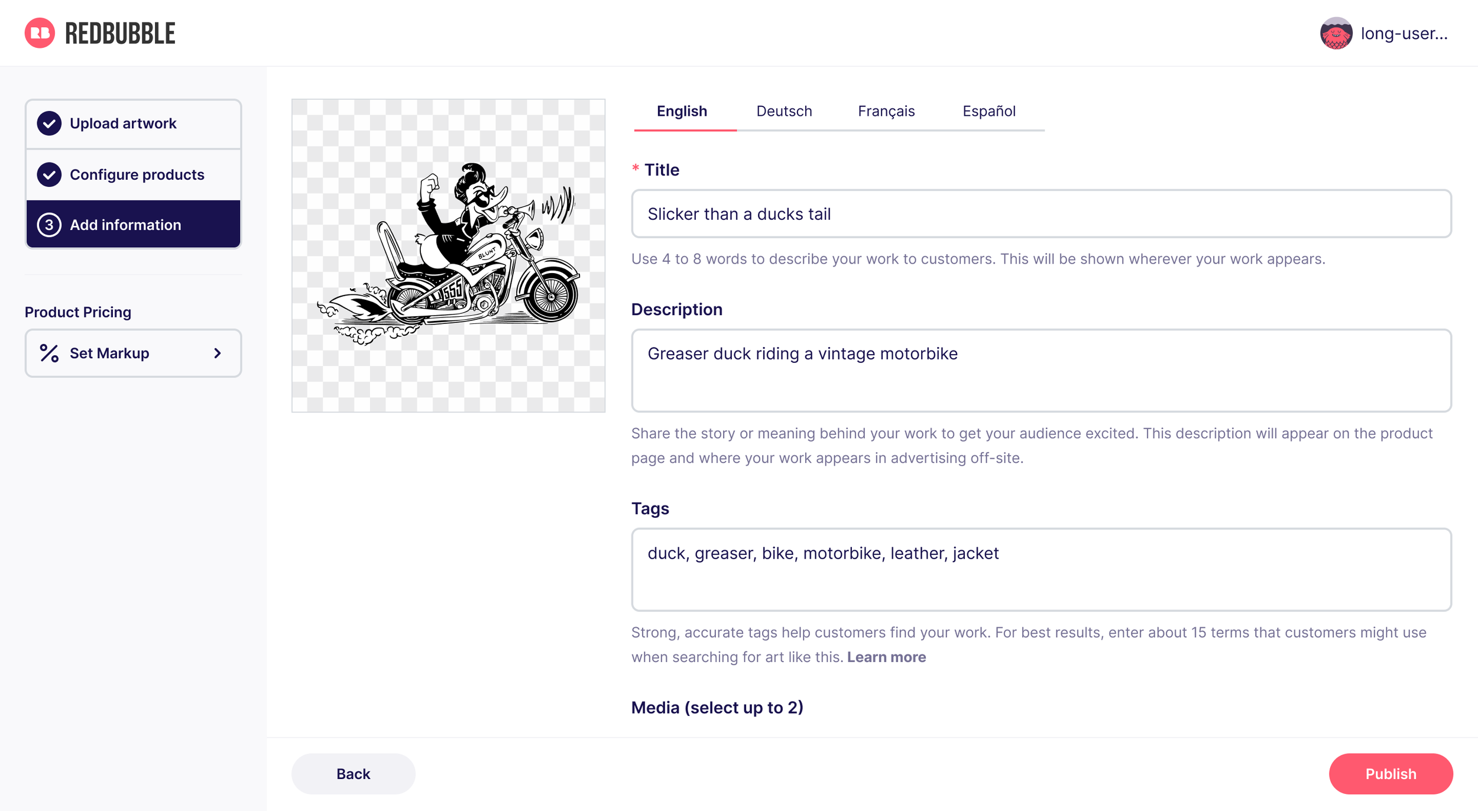Click the Redbubble logo icon
Screen dimensions: 1478x811
click(40, 33)
